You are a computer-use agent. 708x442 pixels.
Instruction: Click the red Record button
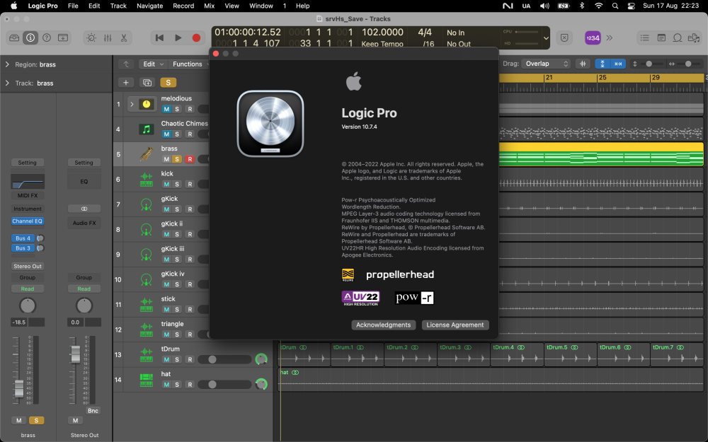click(196, 38)
